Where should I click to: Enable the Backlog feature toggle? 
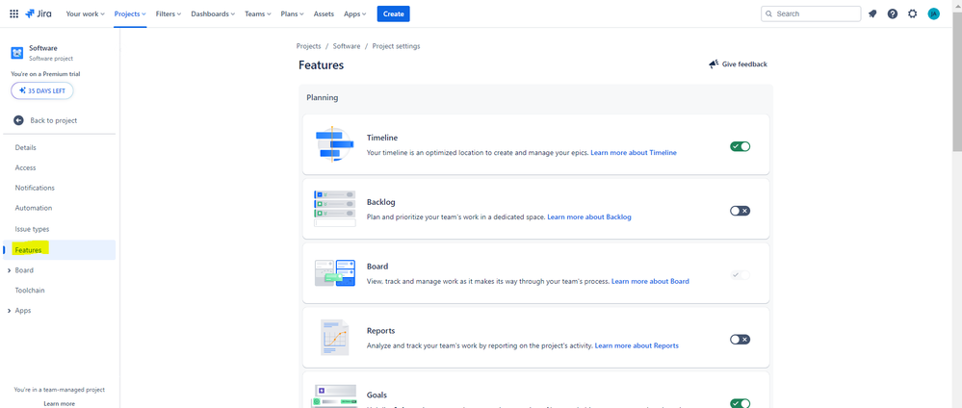(740, 211)
